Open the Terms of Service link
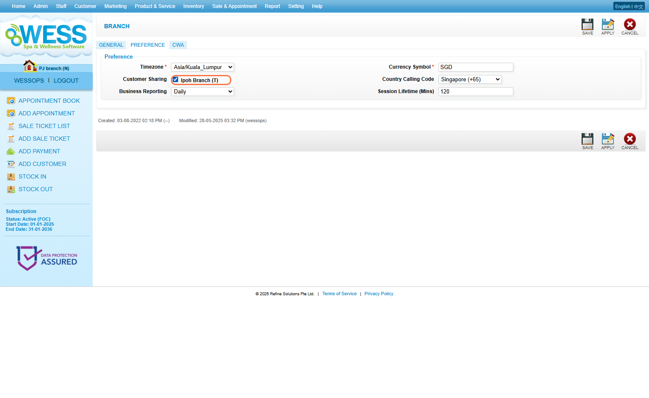Image resolution: width=649 pixels, height=398 pixels. [x=339, y=294]
